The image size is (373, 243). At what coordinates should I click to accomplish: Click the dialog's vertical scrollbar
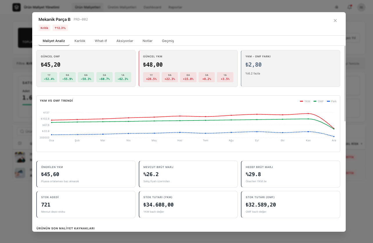(x=345, y=83)
